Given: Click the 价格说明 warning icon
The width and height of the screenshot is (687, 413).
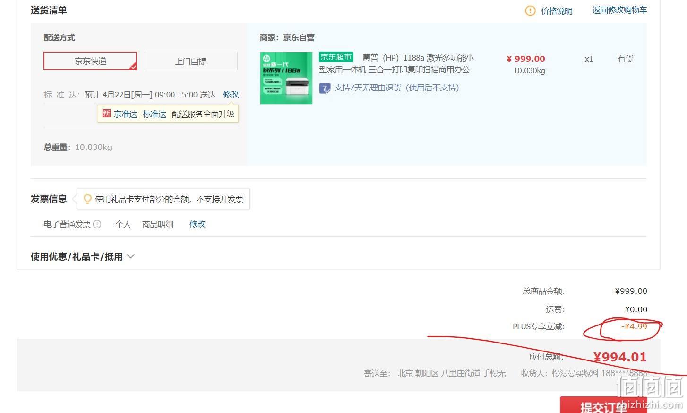Looking at the screenshot, I should tap(530, 10).
